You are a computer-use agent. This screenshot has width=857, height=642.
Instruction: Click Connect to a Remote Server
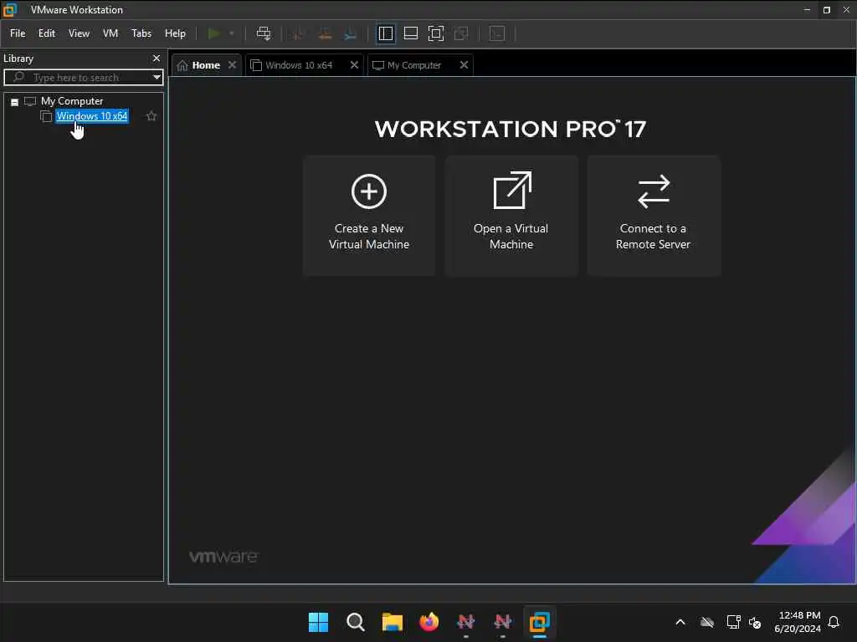tap(653, 216)
